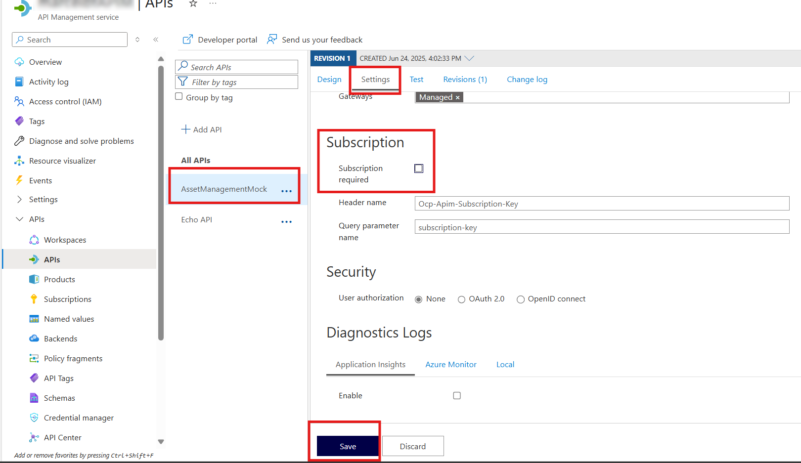Open the Products section

[59, 279]
